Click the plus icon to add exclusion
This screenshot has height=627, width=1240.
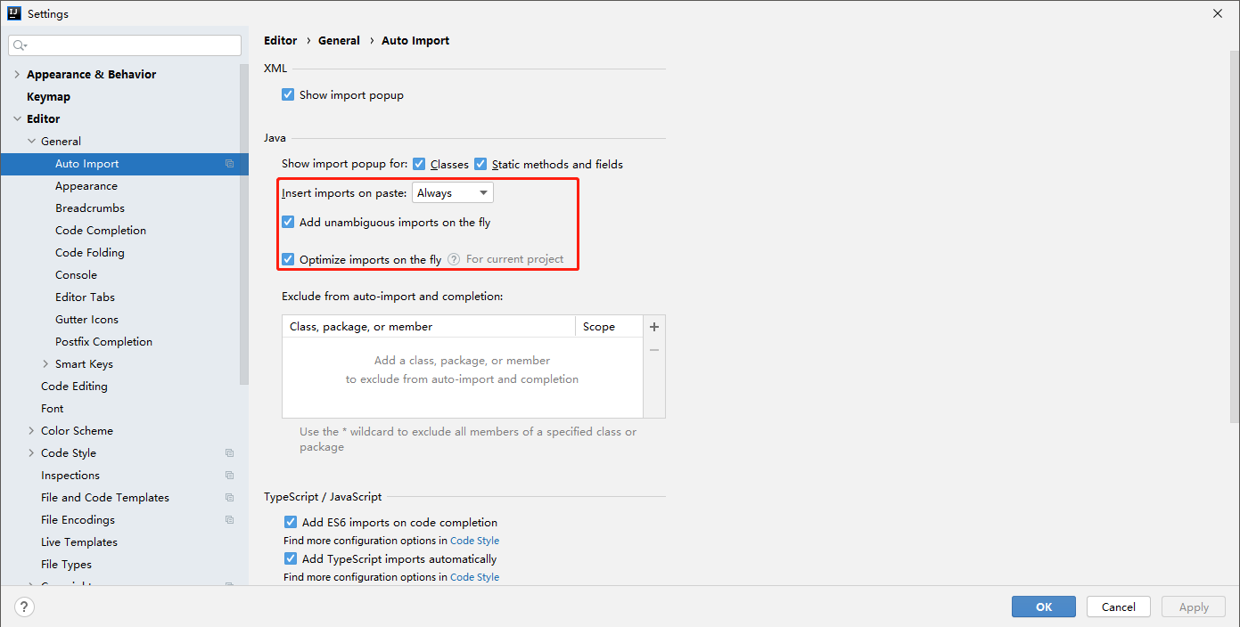[x=654, y=327]
